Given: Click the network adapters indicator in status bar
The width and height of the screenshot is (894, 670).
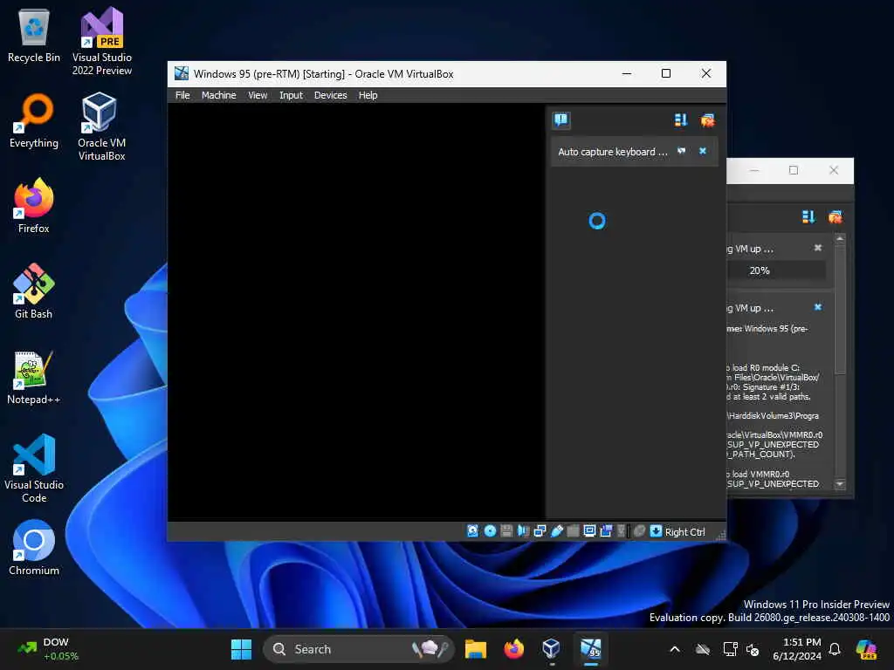Looking at the screenshot, I should [540, 531].
